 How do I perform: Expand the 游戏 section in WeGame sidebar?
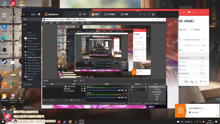(40, 25)
